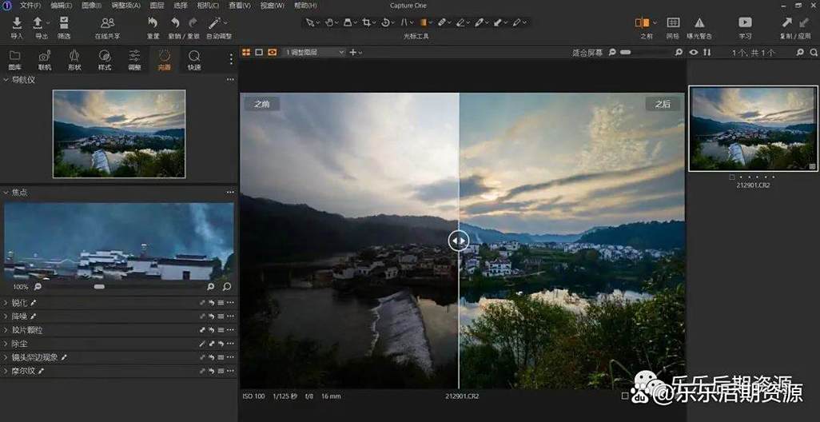Toggle 之前 before/after view
The height and width of the screenshot is (422, 820).
coord(643,23)
